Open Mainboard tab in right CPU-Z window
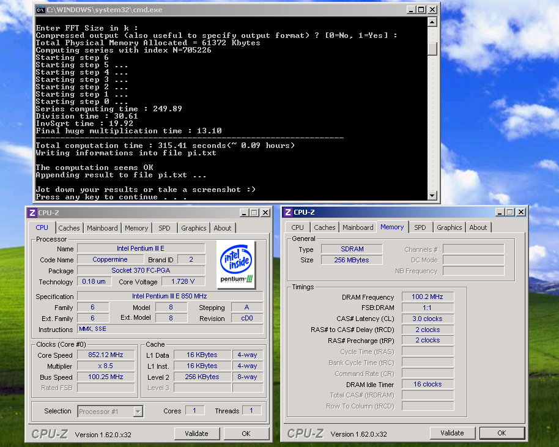The height and width of the screenshot is (447, 559). (358, 227)
